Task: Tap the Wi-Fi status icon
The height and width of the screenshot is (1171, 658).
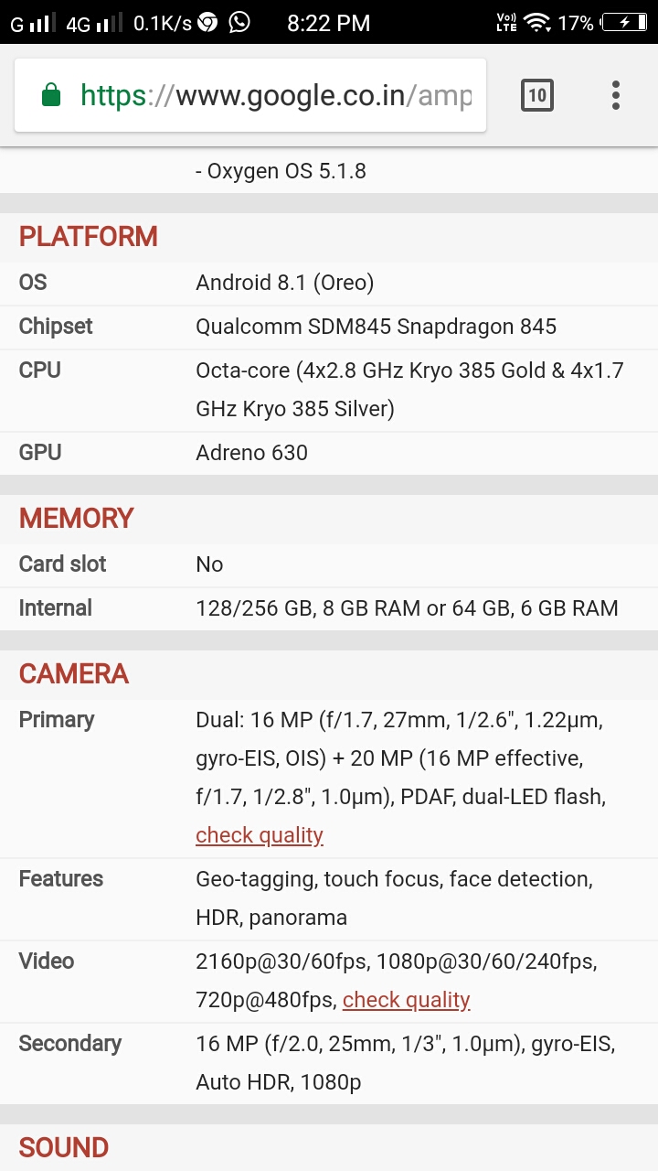Action: click(537, 22)
